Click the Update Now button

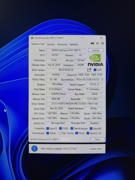tap(96, 149)
